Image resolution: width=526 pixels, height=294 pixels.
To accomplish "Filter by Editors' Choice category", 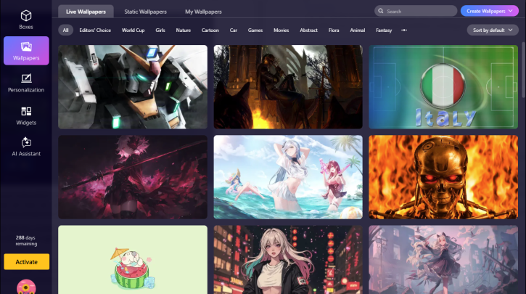I will [x=95, y=30].
